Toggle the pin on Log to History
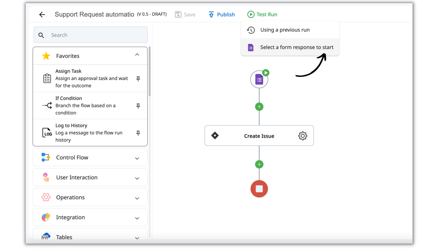This screenshot has width=443, height=249. click(138, 133)
